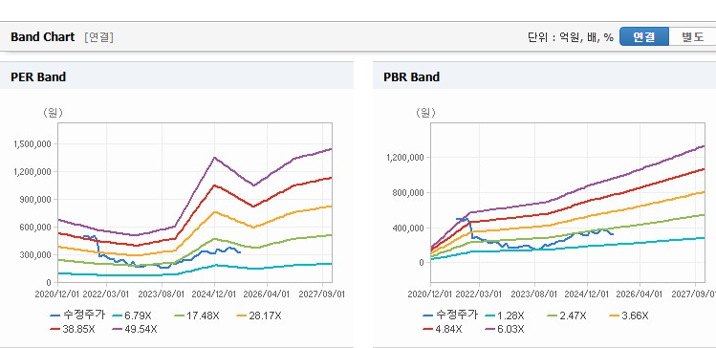This screenshot has width=716, height=348.
Task: Toggle the 28.17X series in PER legend
Action: click(x=259, y=315)
